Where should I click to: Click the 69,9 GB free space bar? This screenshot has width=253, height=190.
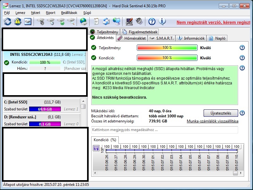pyautogui.click(x=45, y=109)
